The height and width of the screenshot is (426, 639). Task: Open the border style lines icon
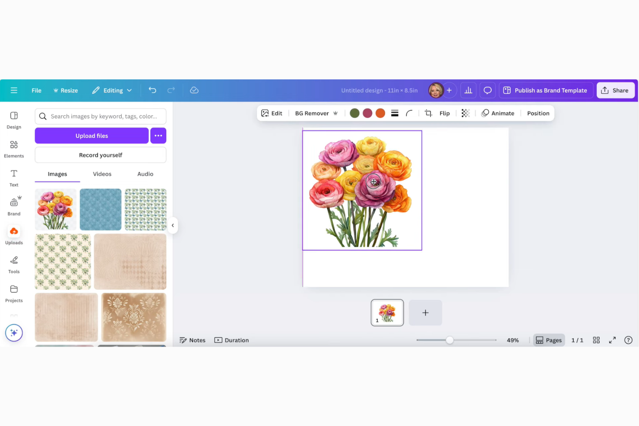tap(395, 113)
